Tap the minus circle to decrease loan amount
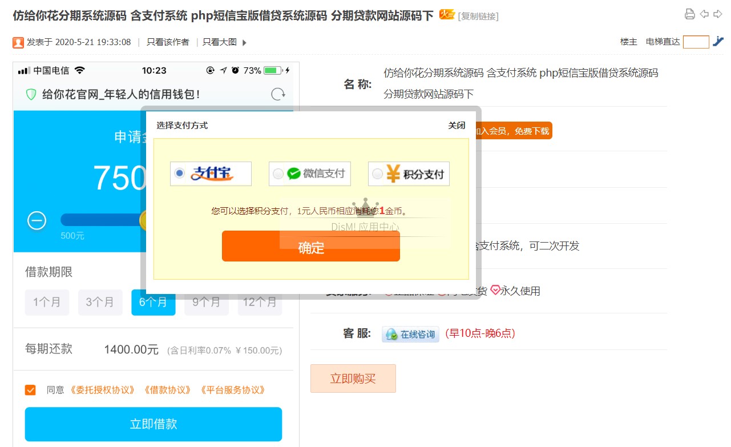The image size is (731, 447). [37, 220]
